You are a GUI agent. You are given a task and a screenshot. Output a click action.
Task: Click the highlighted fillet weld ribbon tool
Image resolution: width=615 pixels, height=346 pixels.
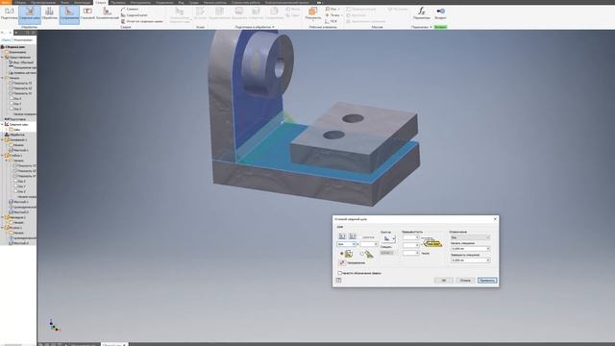pos(69,14)
